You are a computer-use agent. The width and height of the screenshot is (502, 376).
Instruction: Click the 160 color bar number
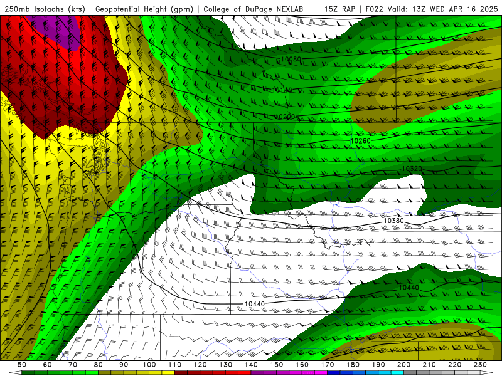pos(302,365)
